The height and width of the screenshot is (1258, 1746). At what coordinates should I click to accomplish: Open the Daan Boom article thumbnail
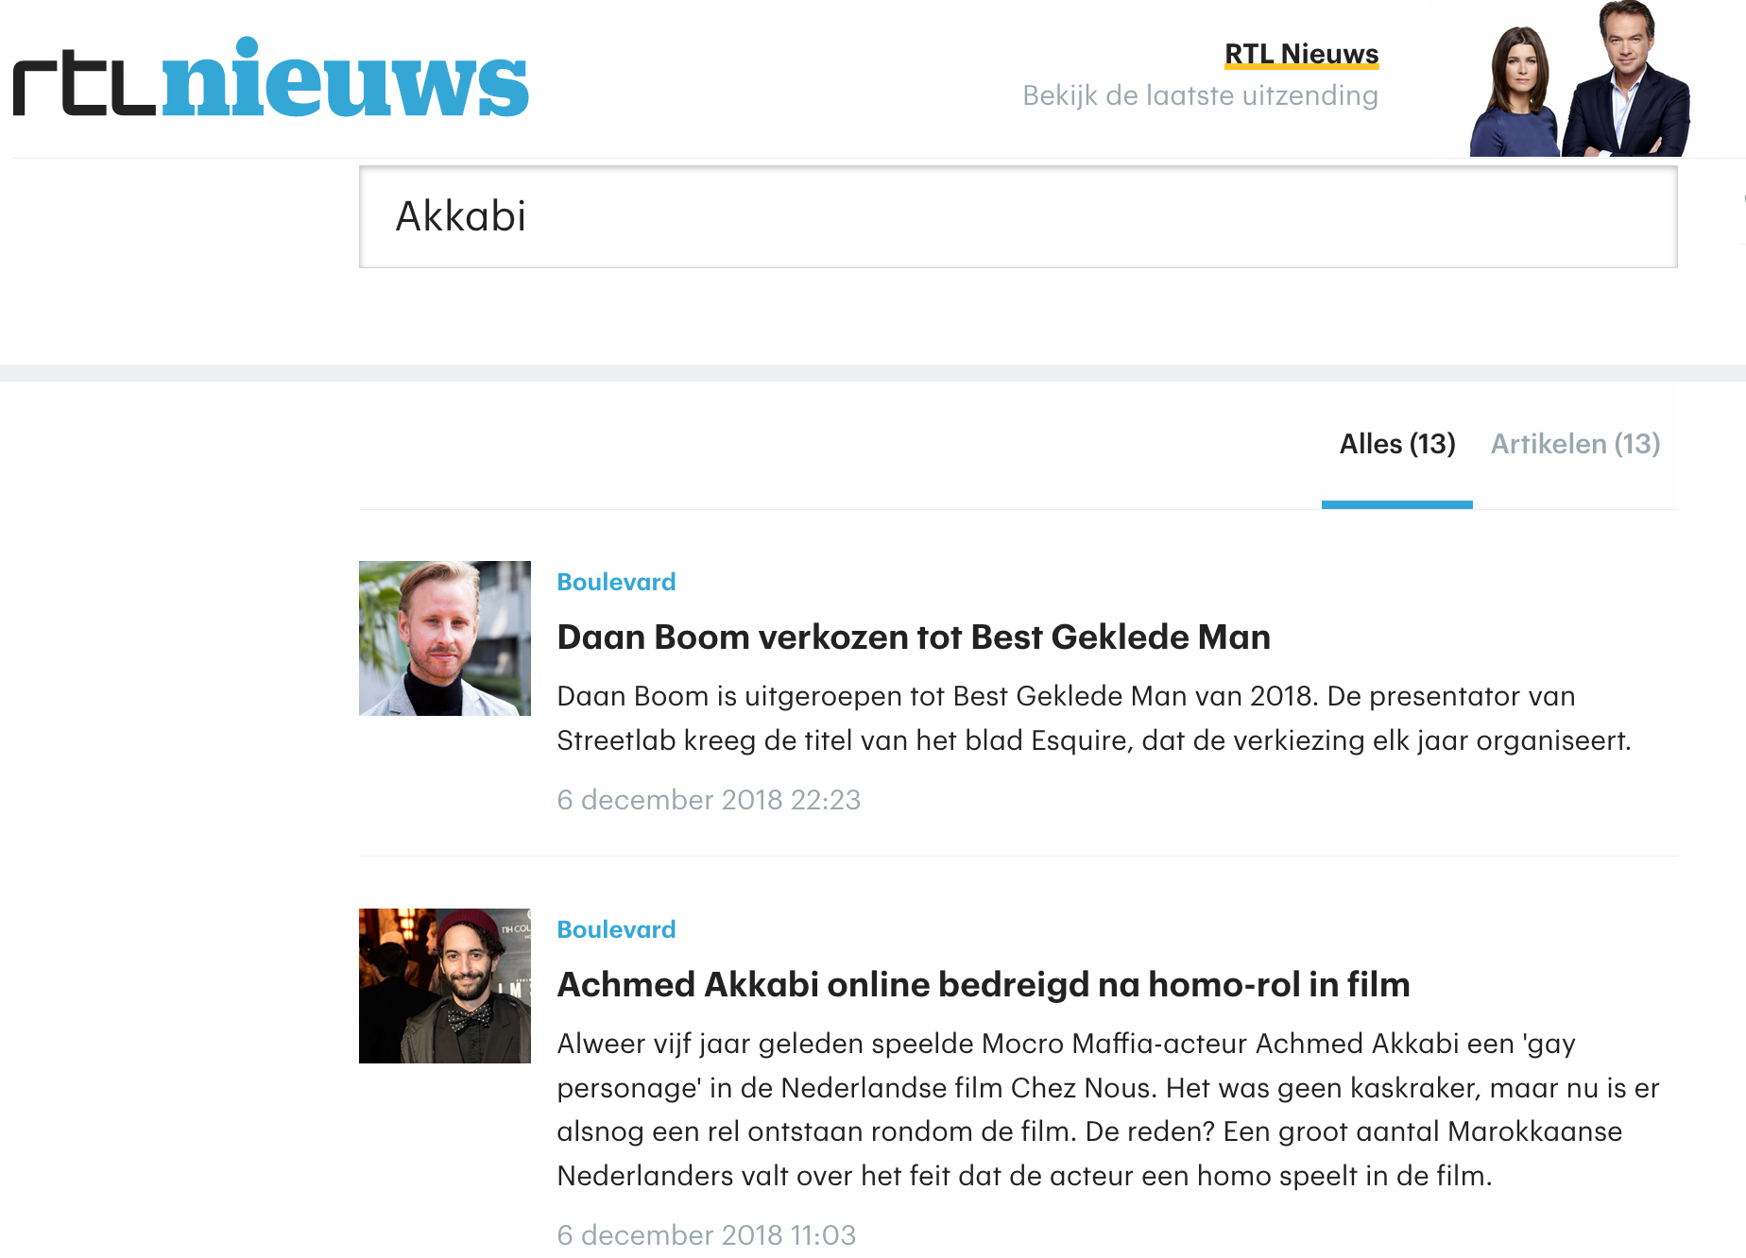[x=445, y=638]
